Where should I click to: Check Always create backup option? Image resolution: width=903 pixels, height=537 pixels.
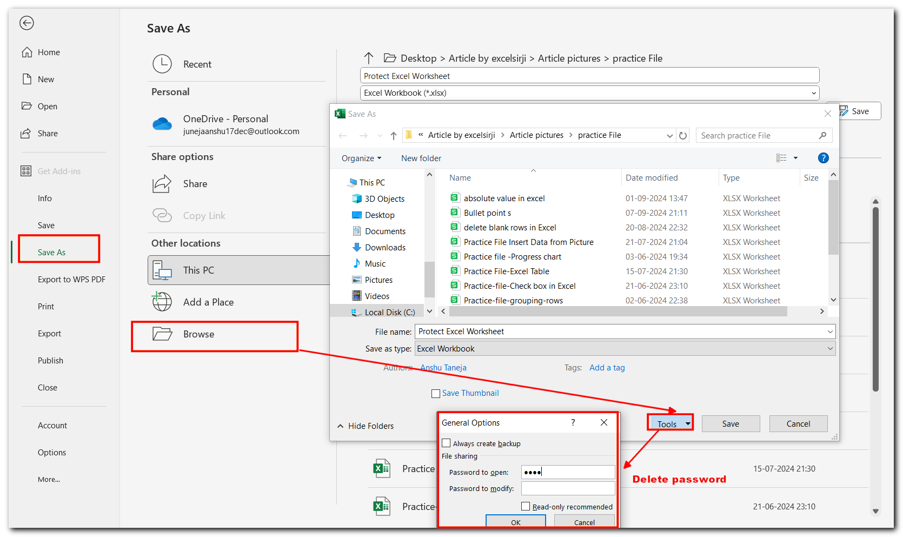446,443
